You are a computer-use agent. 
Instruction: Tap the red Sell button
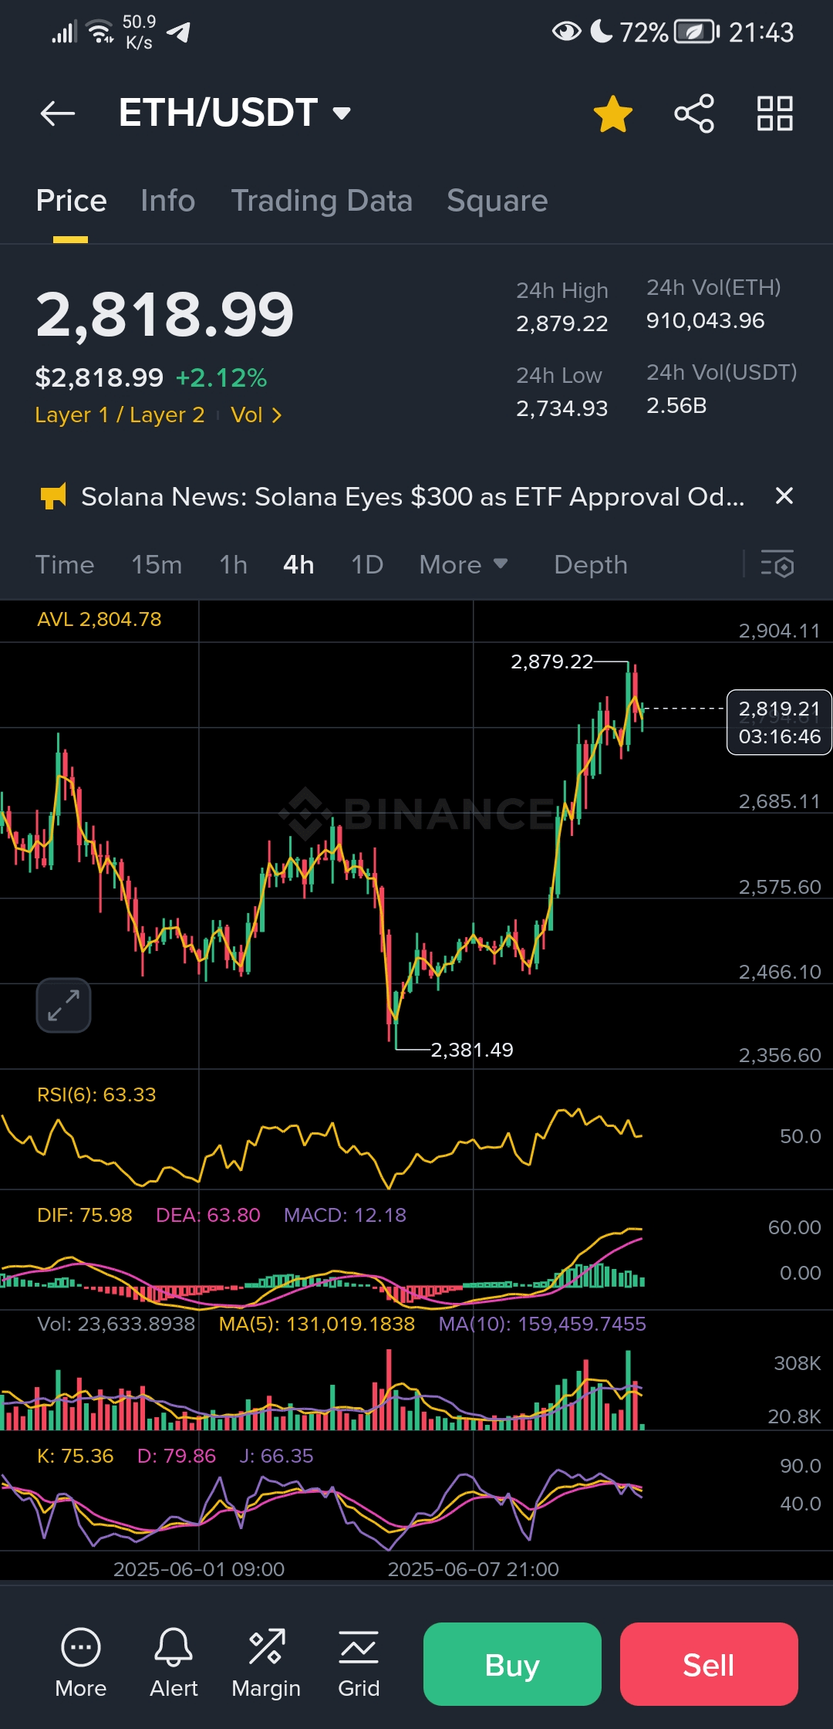[x=709, y=1664]
